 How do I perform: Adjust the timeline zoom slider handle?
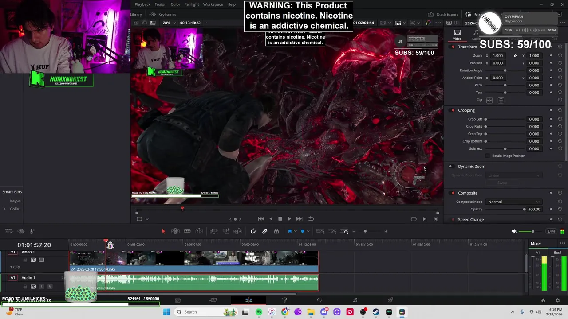[365, 231]
